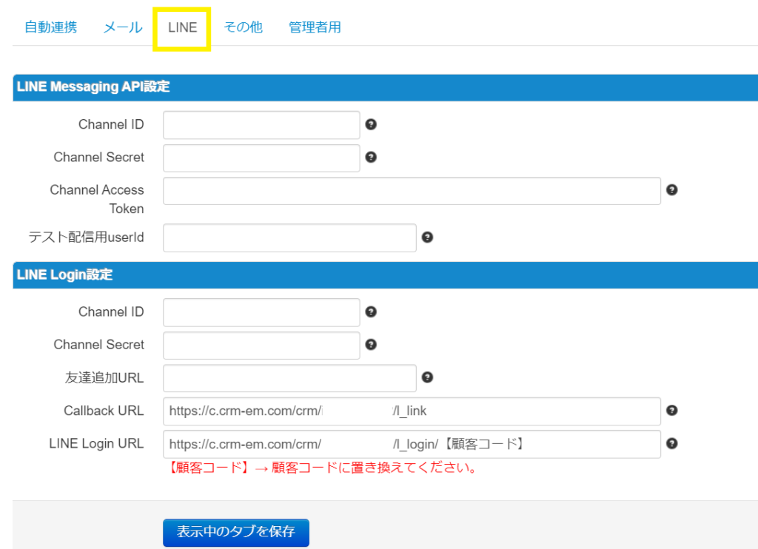Click help icon for Messaging API Channel ID
The image size is (758, 549).
pyautogui.click(x=372, y=124)
